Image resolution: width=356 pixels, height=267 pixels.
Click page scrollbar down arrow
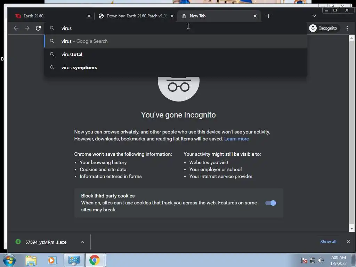click(x=352, y=229)
